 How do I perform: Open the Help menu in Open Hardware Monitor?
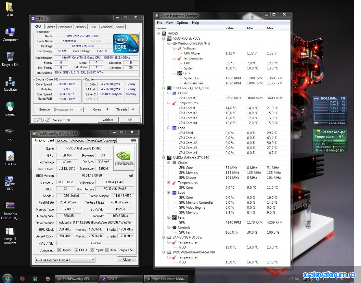pos(195,23)
